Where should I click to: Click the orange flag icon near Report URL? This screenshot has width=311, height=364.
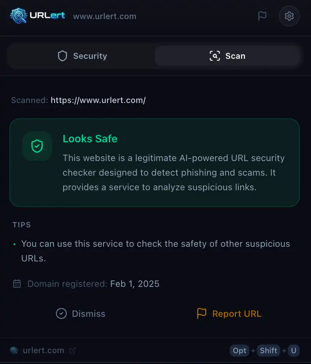pyautogui.click(x=201, y=313)
